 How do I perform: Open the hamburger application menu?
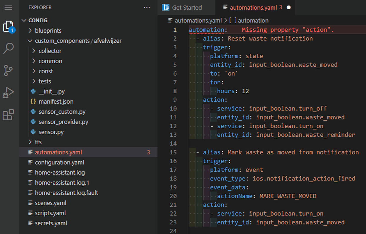(x=8, y=7)
